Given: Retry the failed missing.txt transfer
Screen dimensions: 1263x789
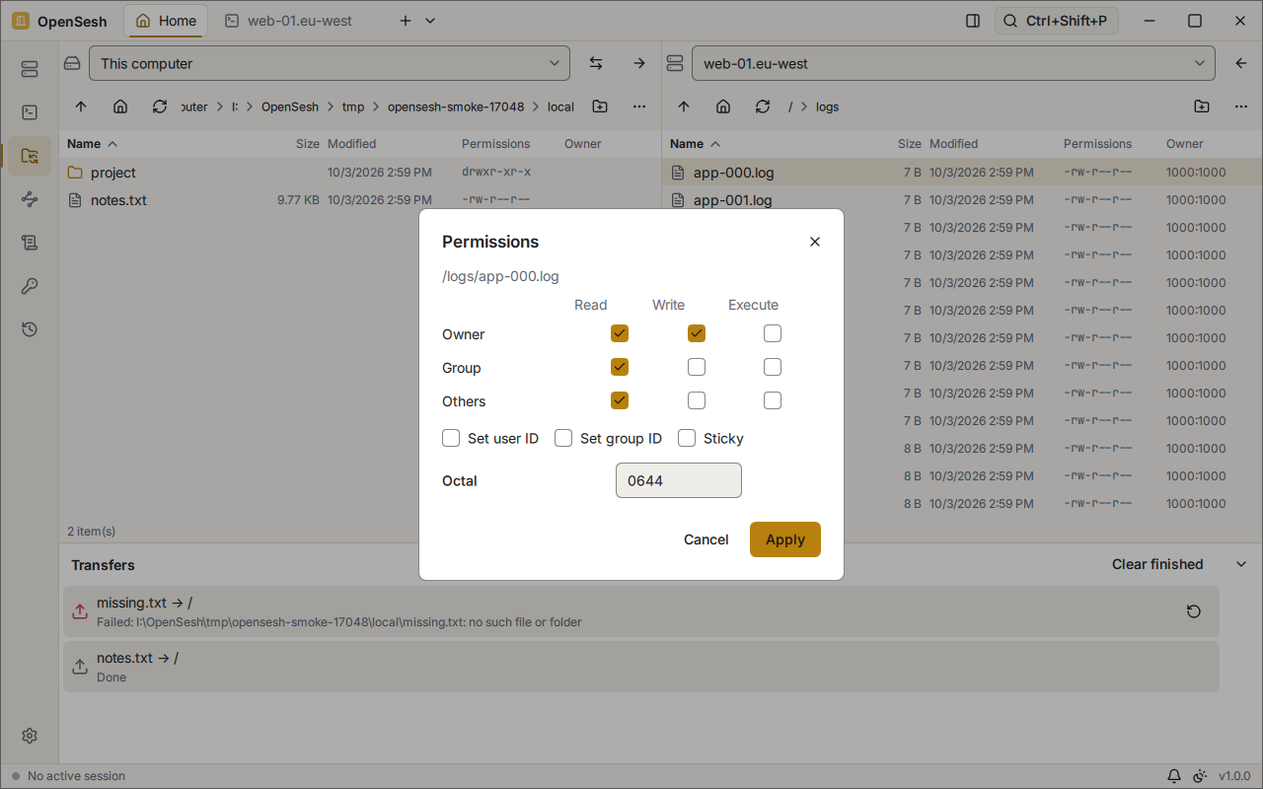Looking at the screenshot, I should (x=1194, y=611).
